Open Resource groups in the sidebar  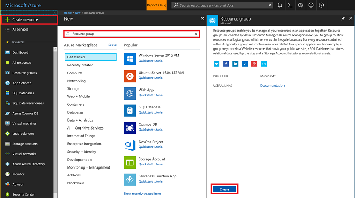[24, 73]
